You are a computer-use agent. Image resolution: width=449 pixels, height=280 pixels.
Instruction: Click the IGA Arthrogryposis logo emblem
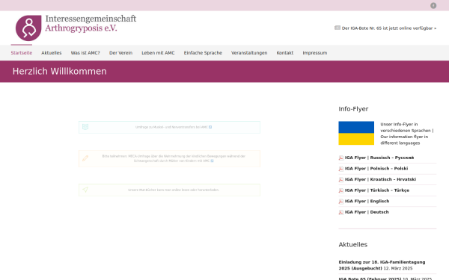(28, 28)
